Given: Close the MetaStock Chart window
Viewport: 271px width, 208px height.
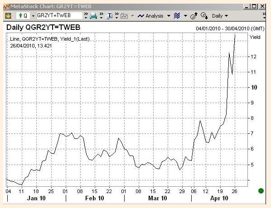Looking at the screenshot, I should [262, 6].
